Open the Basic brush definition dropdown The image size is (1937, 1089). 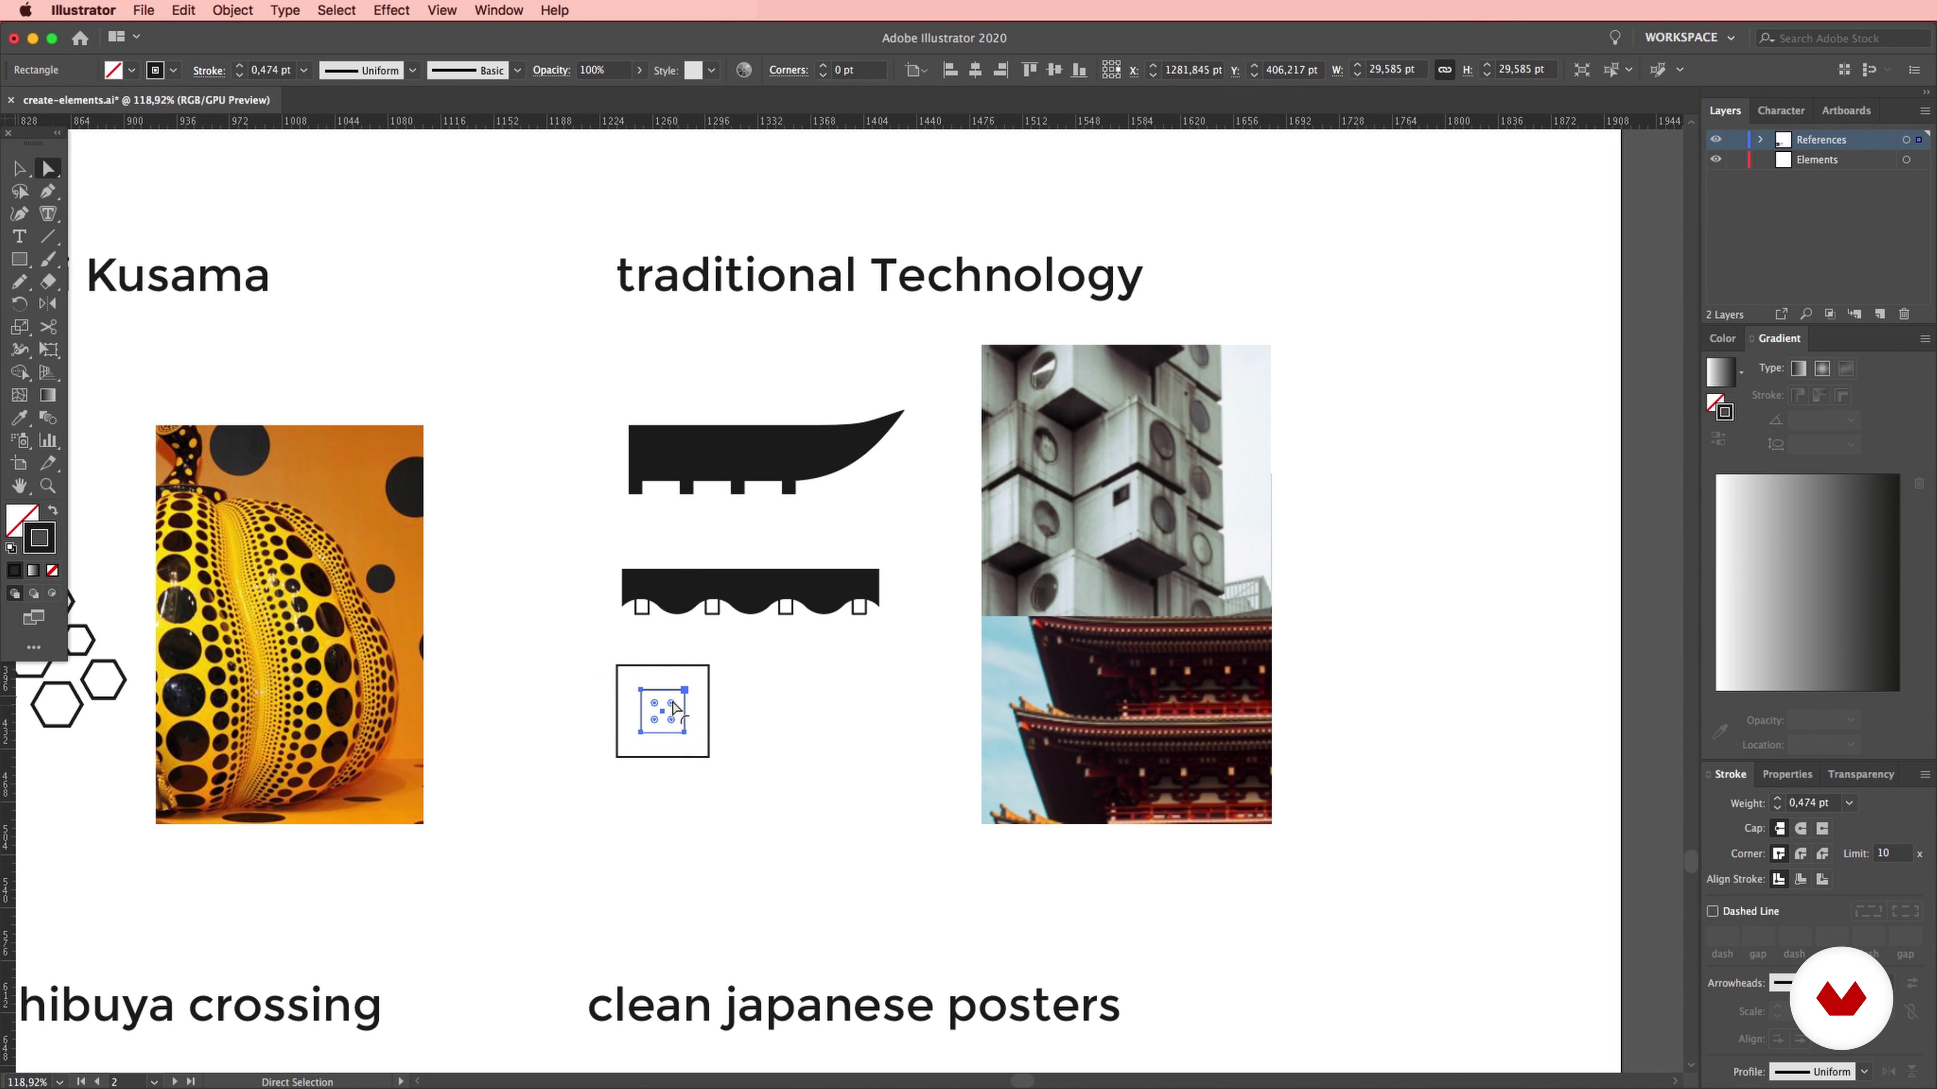pos(518,71)
